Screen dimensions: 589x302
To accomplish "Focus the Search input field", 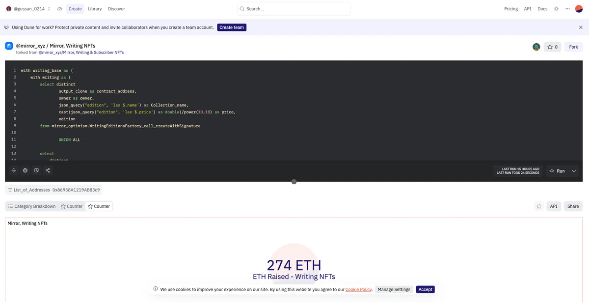I will (294, 9).
